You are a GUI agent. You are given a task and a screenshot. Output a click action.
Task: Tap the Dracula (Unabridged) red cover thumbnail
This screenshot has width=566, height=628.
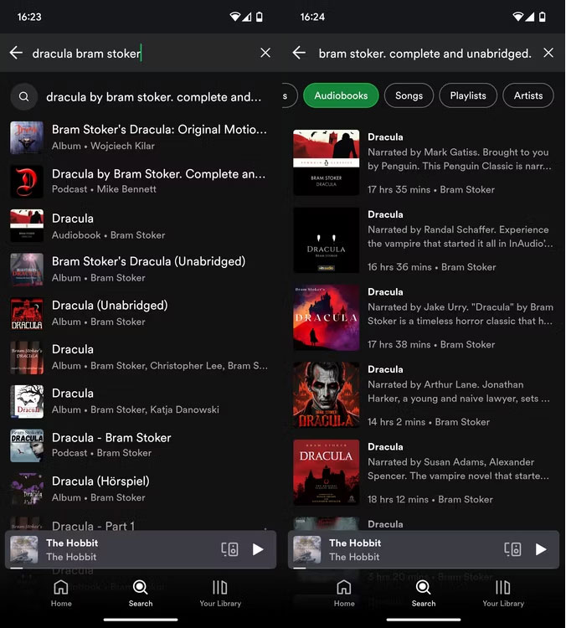pyautogui.click(x=27, y=314)
